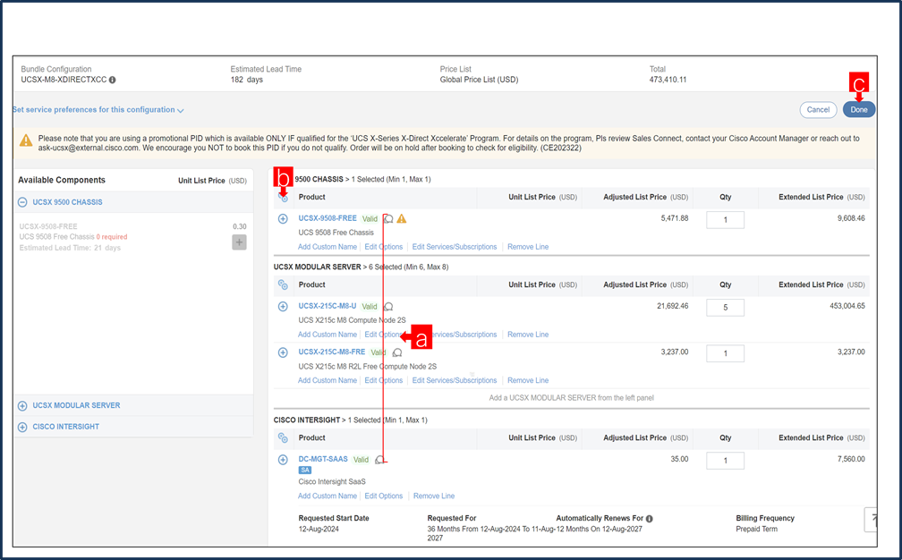Click Qty field showing 5 for UCSX-215C-M8-U
902x560 pixels.
(x=726, y=308)
